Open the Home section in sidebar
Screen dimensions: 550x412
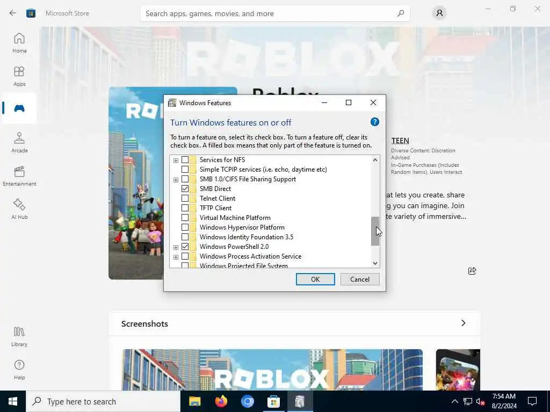[x=19, y=43]
